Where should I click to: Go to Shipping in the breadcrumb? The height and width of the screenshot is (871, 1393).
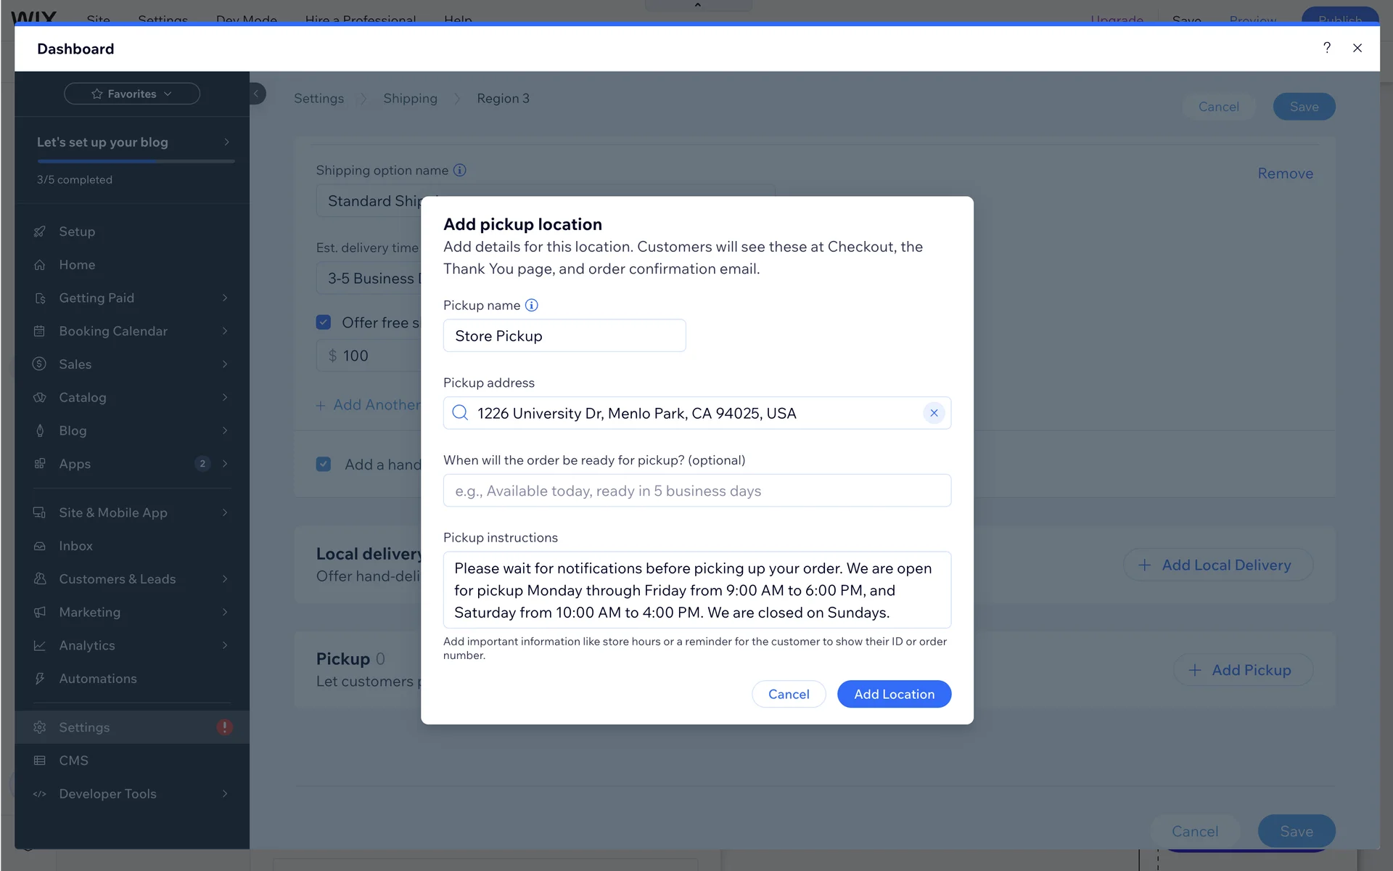[410, 98]
